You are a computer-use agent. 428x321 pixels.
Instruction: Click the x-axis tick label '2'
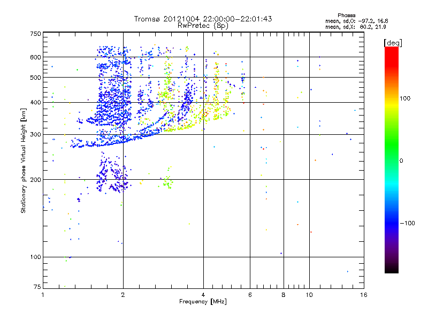(123, 295)
